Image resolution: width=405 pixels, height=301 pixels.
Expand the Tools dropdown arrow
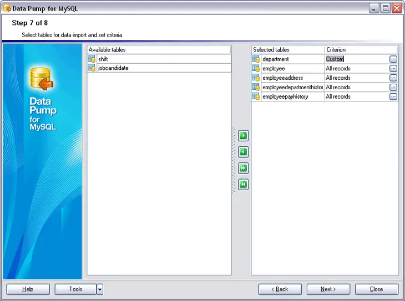100,289
